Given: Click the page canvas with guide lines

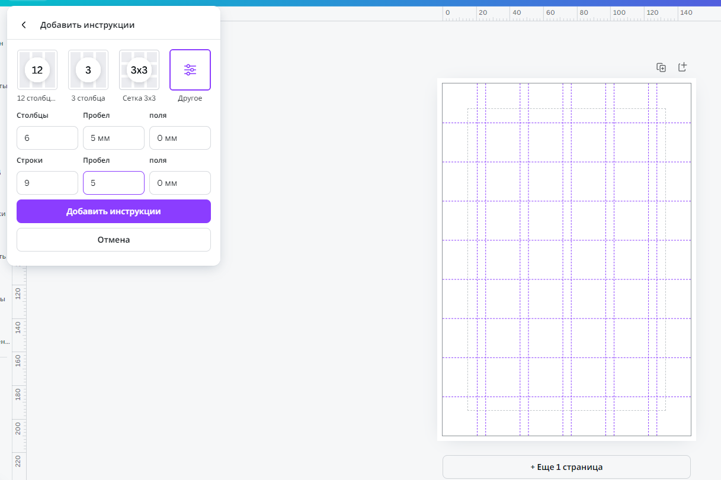Looking at the screenshot, I should (566, 259).
